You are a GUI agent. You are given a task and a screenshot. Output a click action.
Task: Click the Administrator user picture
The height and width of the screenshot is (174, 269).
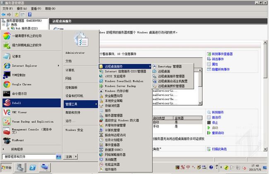click(x=81, y=39)
